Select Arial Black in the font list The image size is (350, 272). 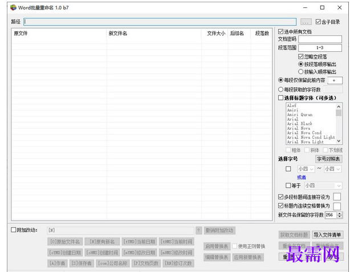pos(300,123)
